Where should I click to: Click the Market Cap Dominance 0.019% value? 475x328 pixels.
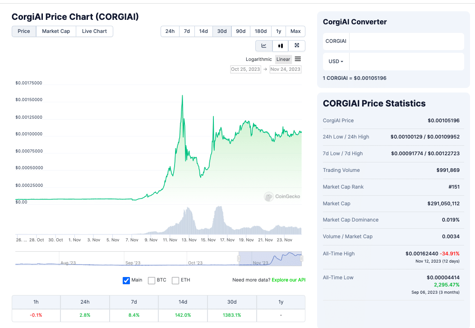[x=451, y=220]
